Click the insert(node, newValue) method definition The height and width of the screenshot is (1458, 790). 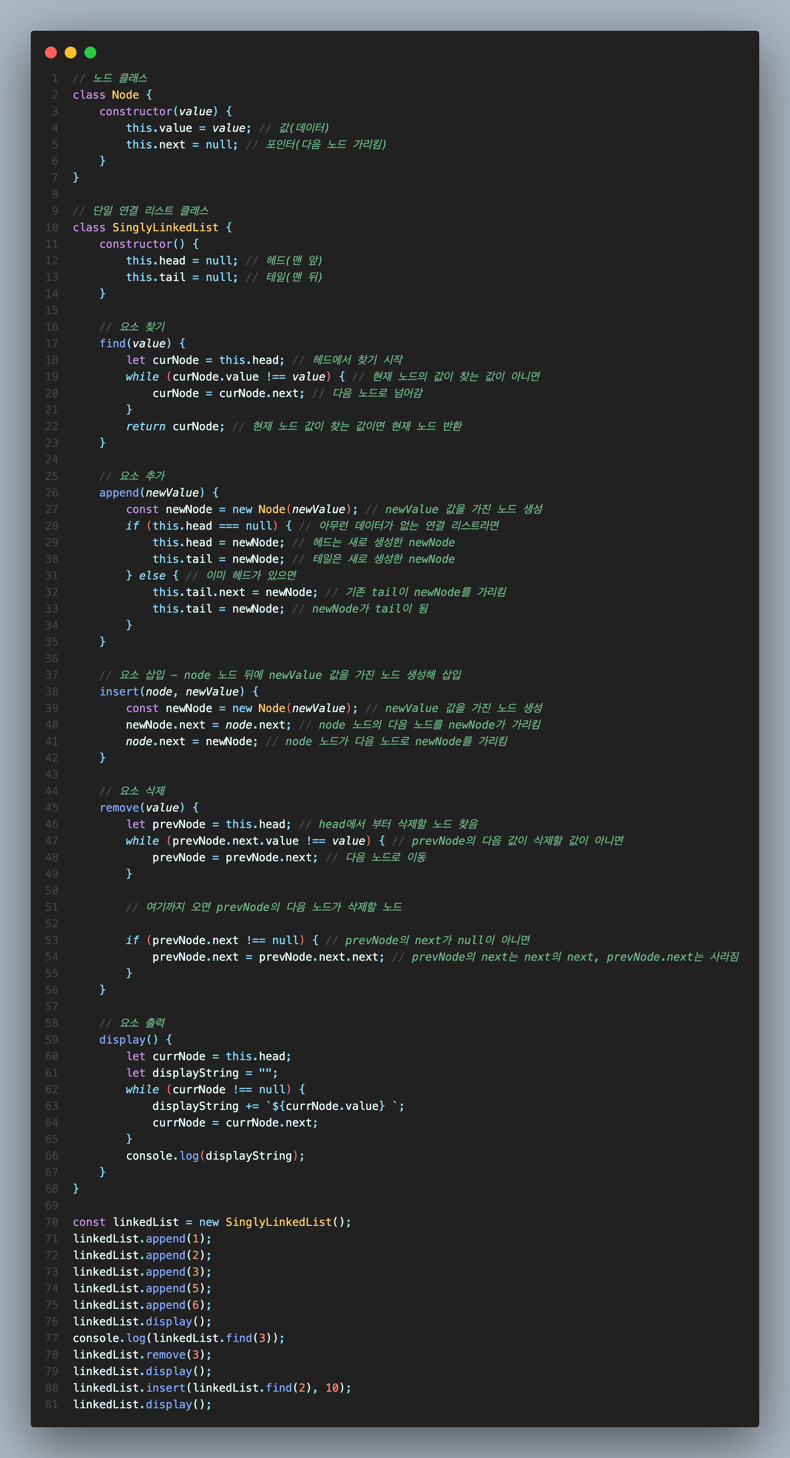(x=172, y=692)
